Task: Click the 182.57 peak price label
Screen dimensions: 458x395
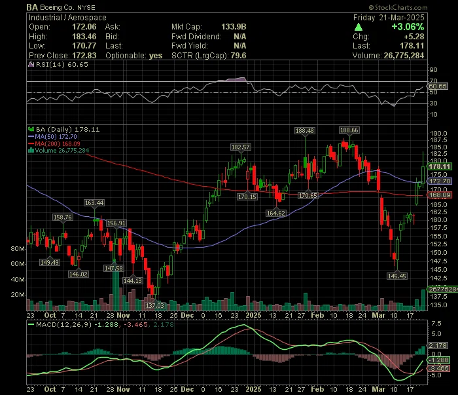Action: click(240, 147)
